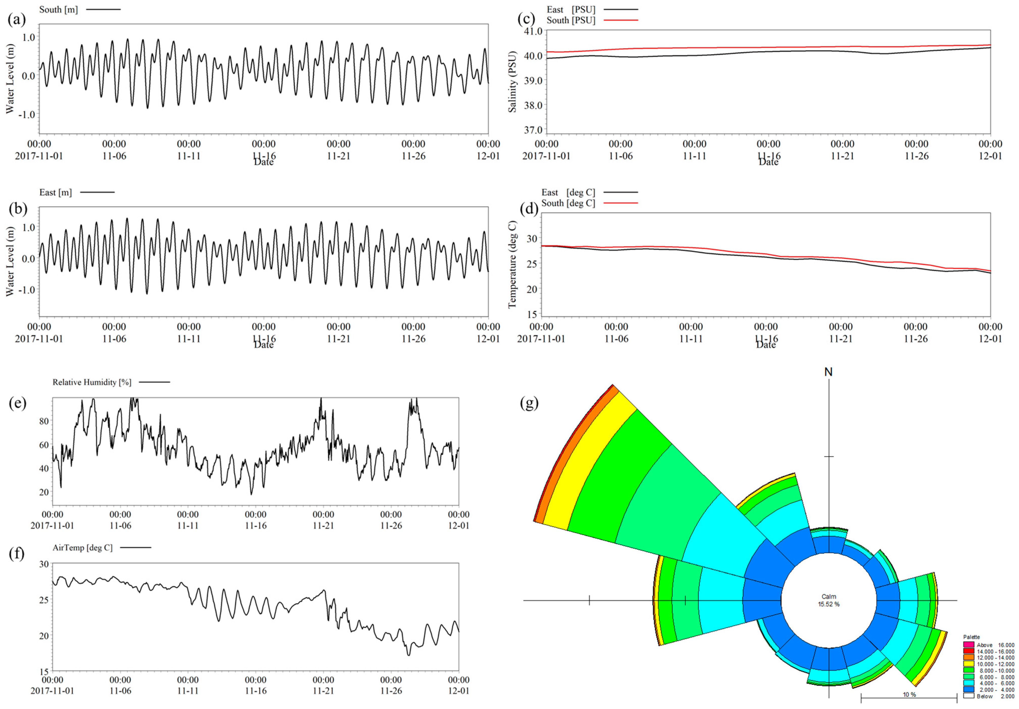Screen dimensions: 1019x709
Task: Click the yellow 10.000-12.000 palette swatch
Action: click(968, 664)
